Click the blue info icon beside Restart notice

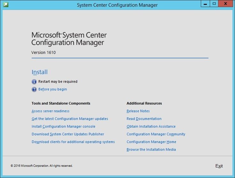click(34, 82)
